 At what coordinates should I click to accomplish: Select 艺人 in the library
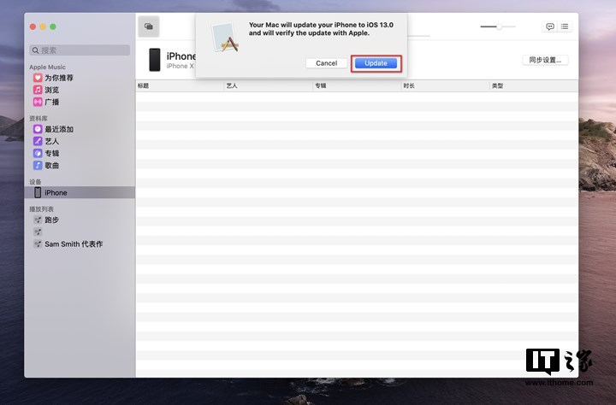52,141
